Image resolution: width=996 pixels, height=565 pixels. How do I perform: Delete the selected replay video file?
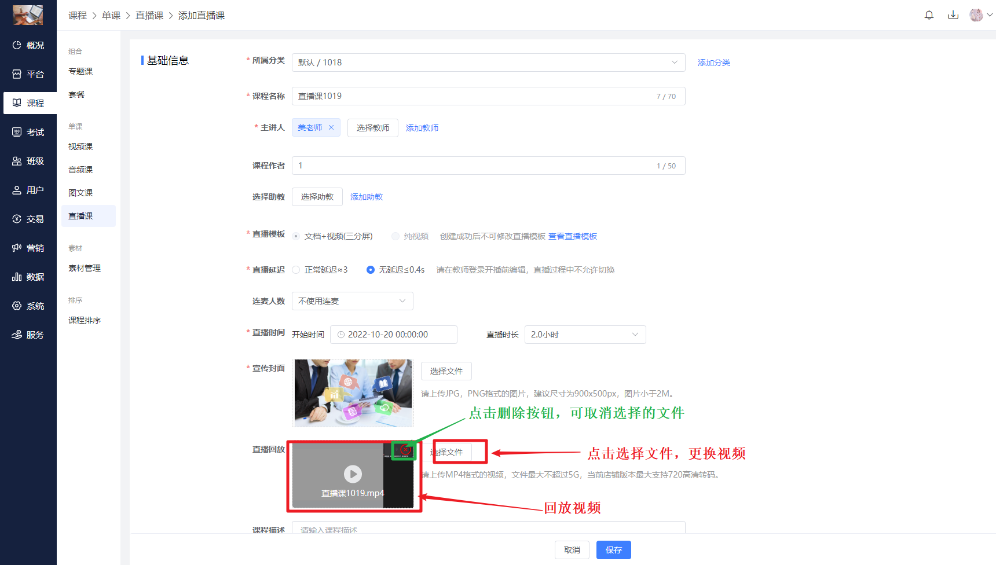click(x=405, y=449)
